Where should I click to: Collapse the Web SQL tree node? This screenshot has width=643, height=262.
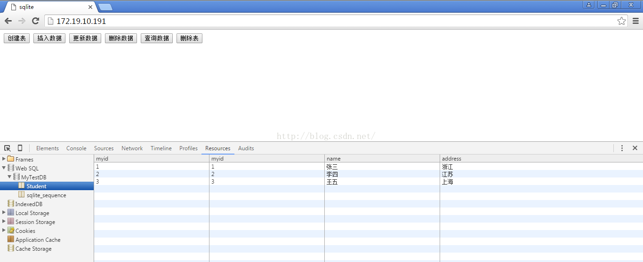4,168
